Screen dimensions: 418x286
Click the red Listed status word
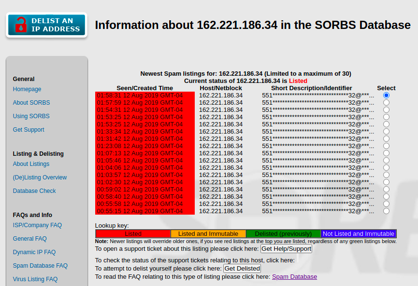pos(298,81)
